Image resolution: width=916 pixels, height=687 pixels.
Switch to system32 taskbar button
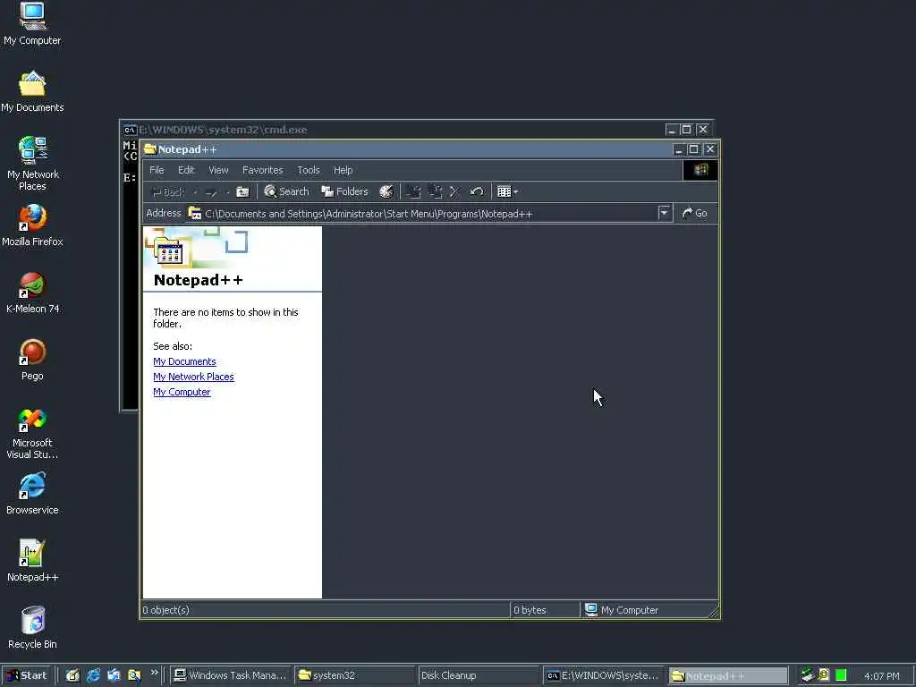(354, 675)
